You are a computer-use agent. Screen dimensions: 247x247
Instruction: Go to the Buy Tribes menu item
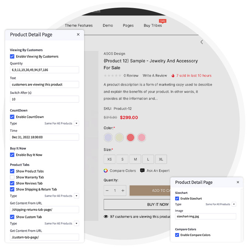click(153, 25)
